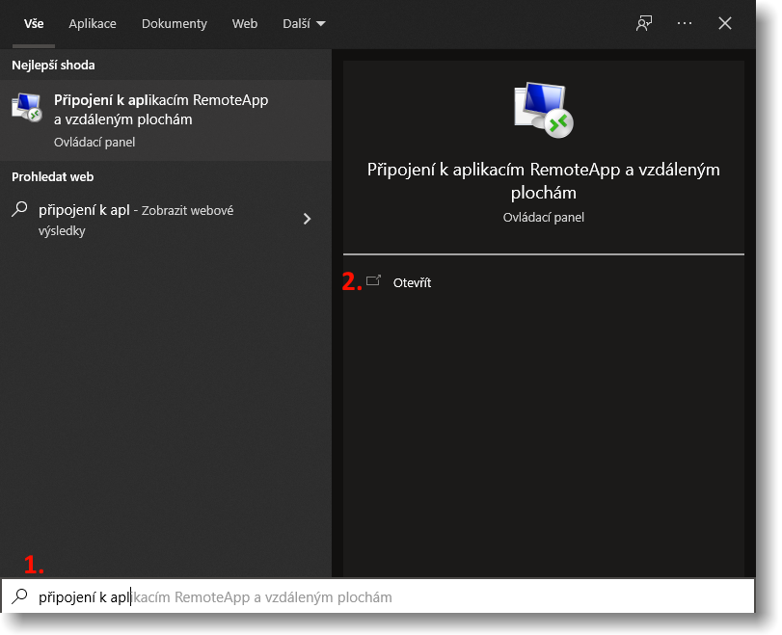Open the Aplikace filter tab
The width and height of the screenshot is (782, 635).
point(93,23)
